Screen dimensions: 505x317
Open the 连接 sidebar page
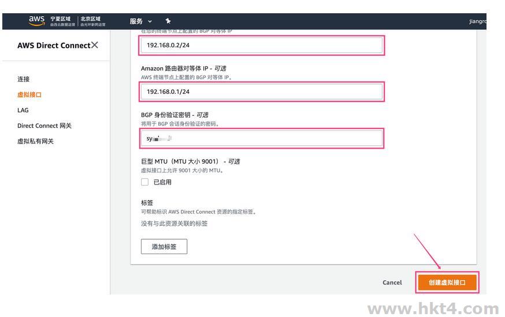click(24, 79)
